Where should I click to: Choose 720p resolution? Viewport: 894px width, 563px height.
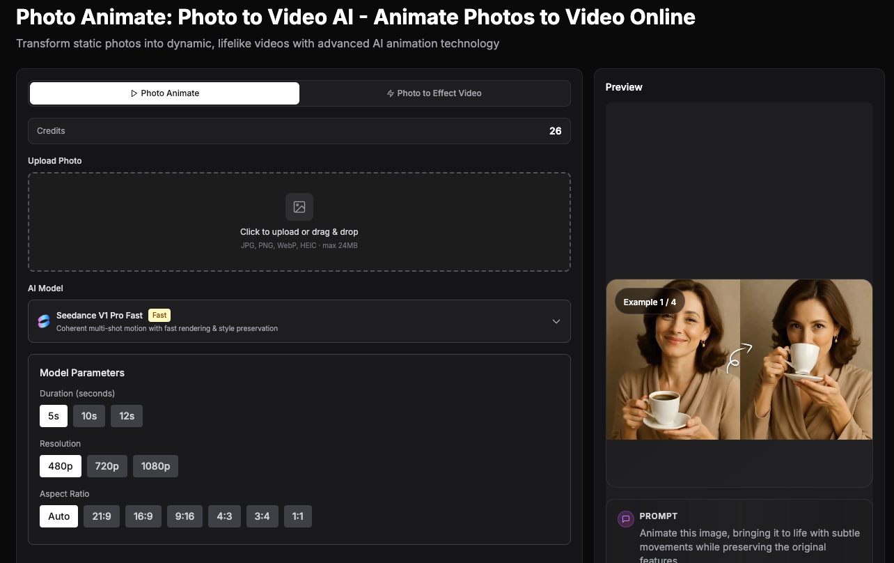(107, 465)
